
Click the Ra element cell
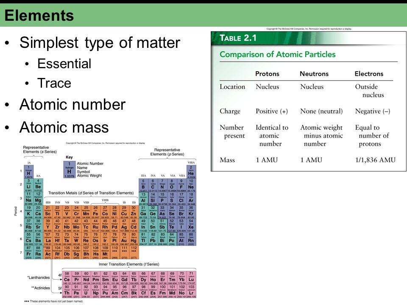[38, 252]
